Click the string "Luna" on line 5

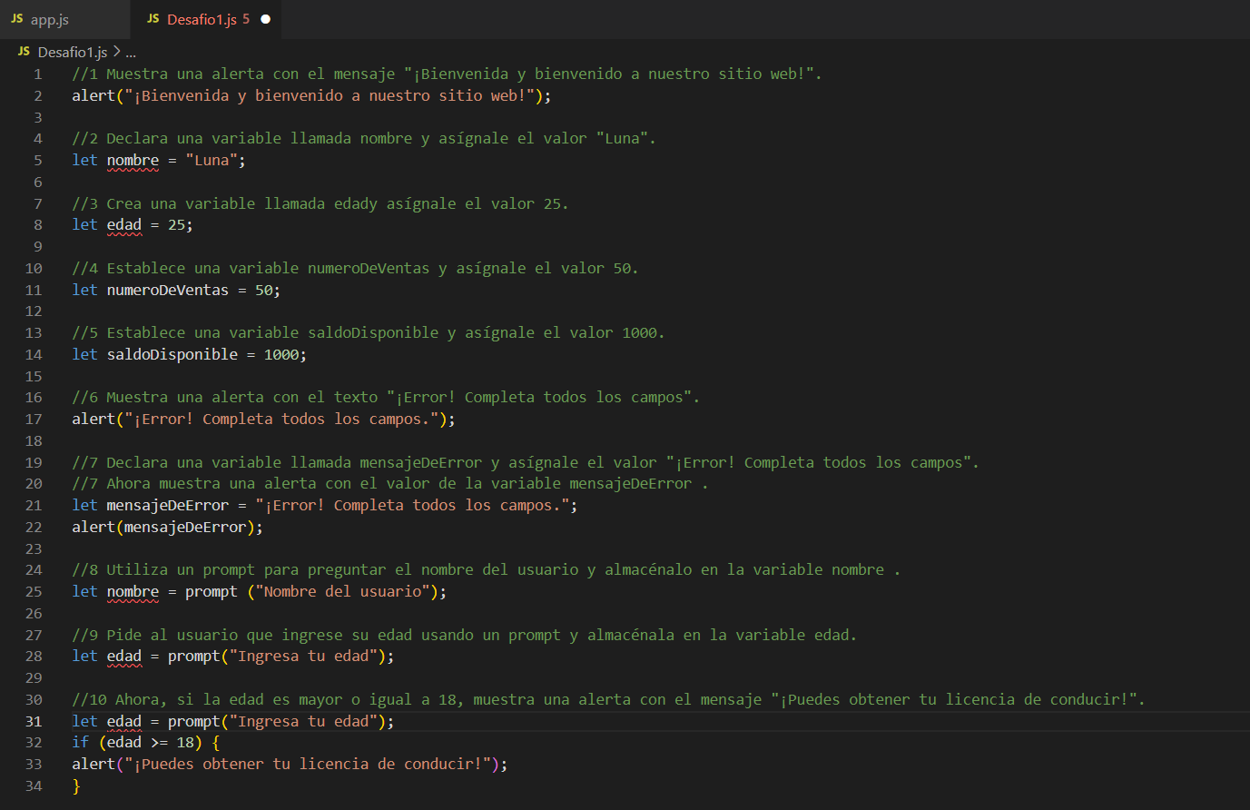(212, 161)
